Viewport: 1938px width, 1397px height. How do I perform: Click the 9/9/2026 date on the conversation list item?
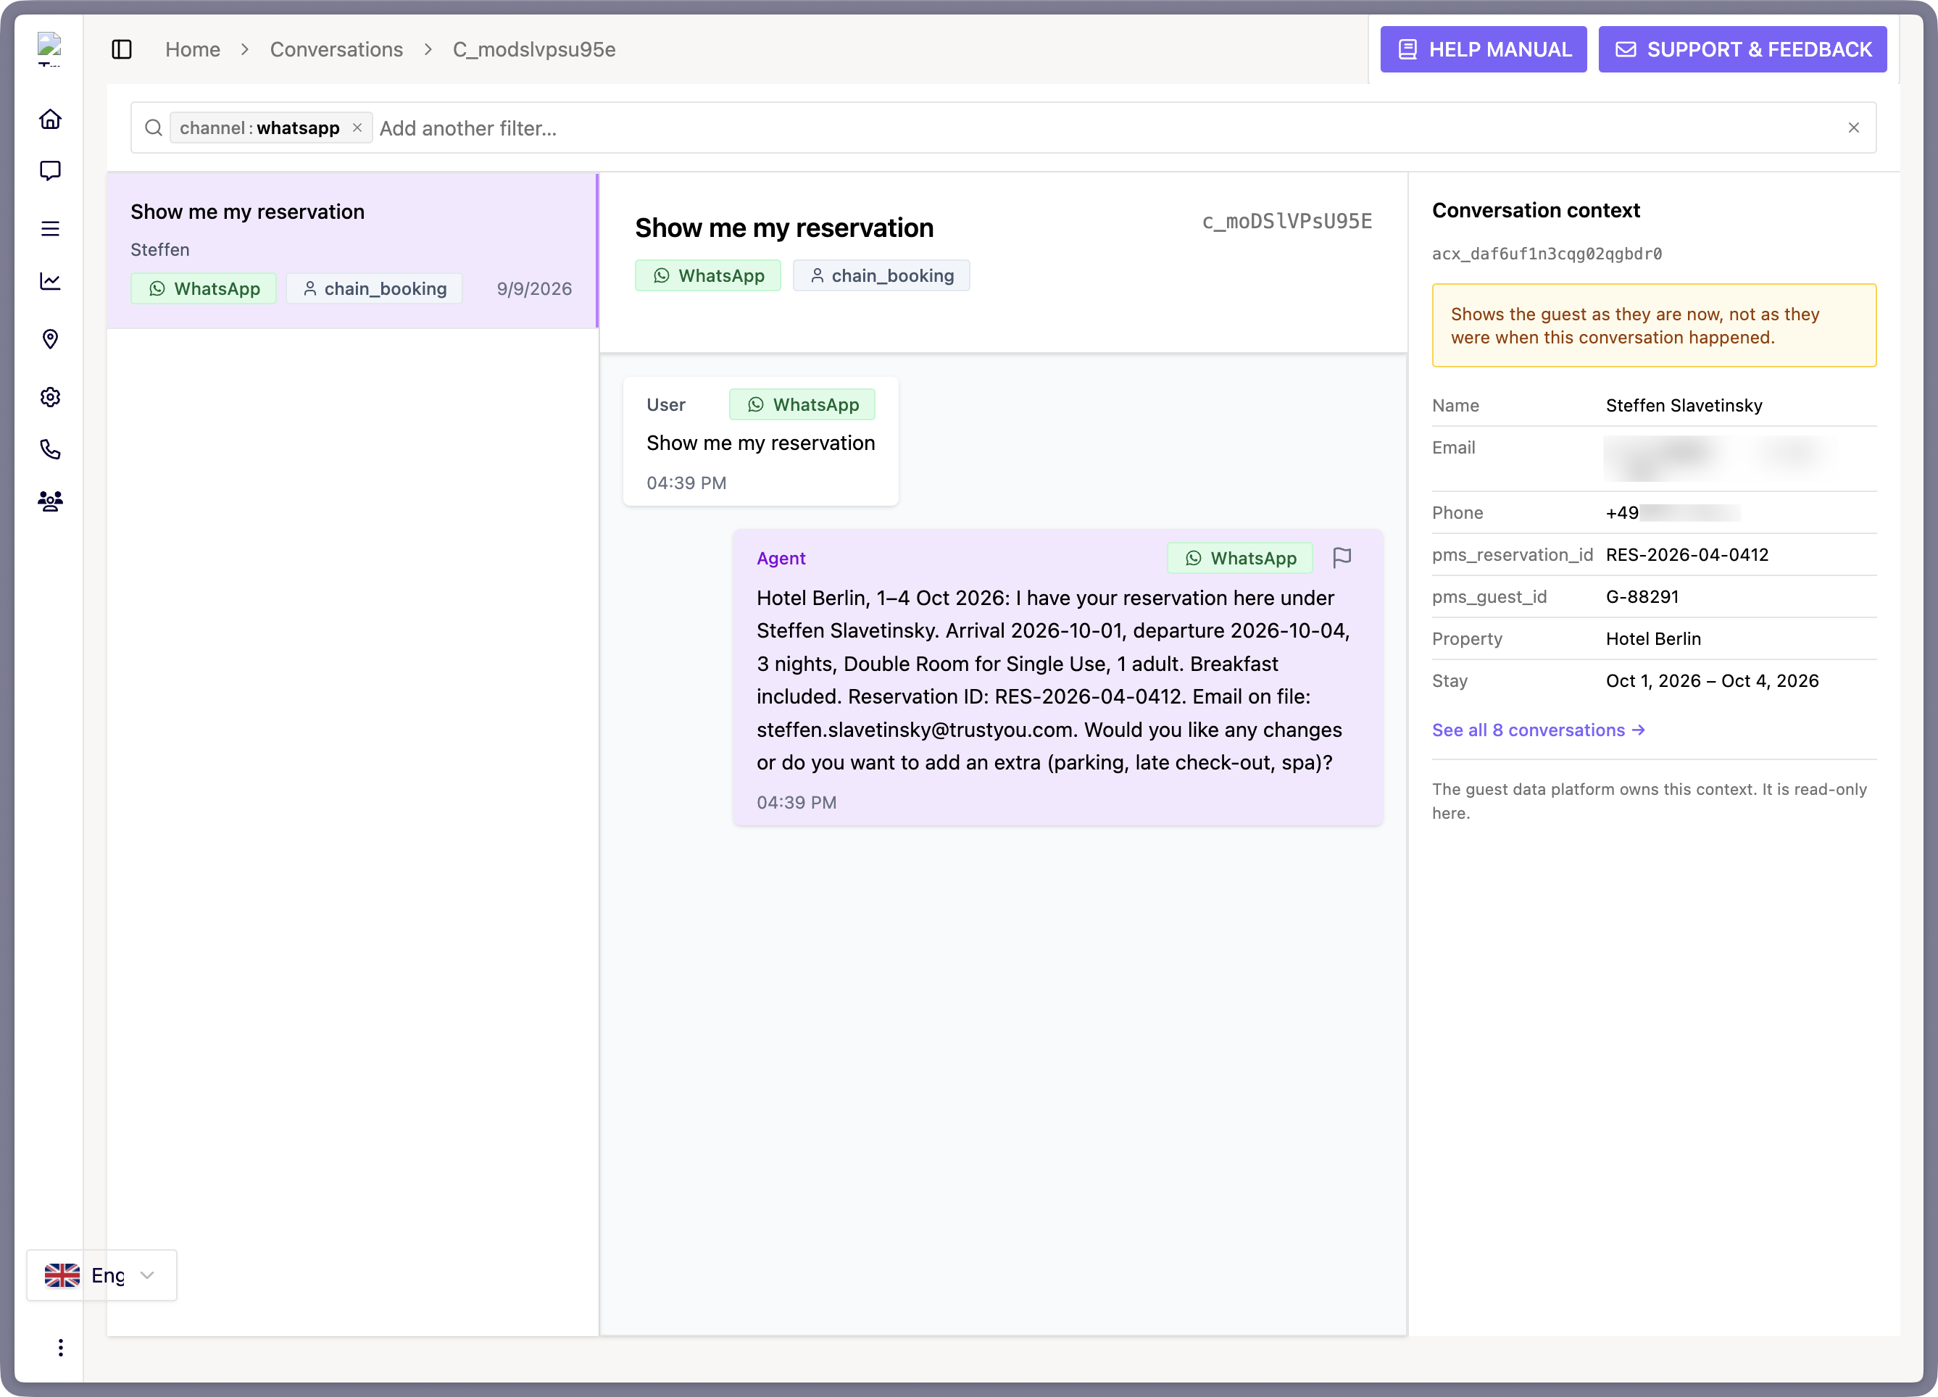pos(534,289)
